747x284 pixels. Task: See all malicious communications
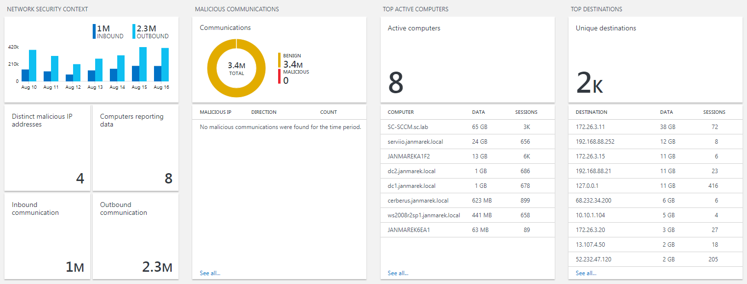[210, 273]
